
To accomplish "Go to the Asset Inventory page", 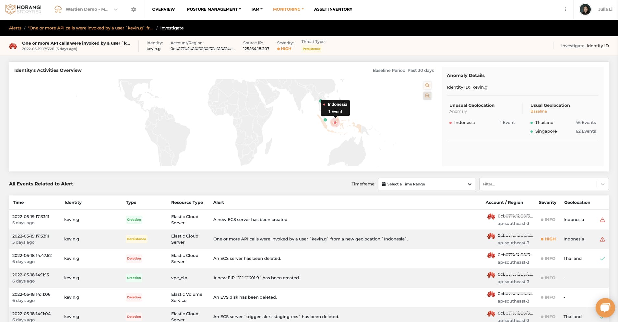I will [x=333, y=9].
